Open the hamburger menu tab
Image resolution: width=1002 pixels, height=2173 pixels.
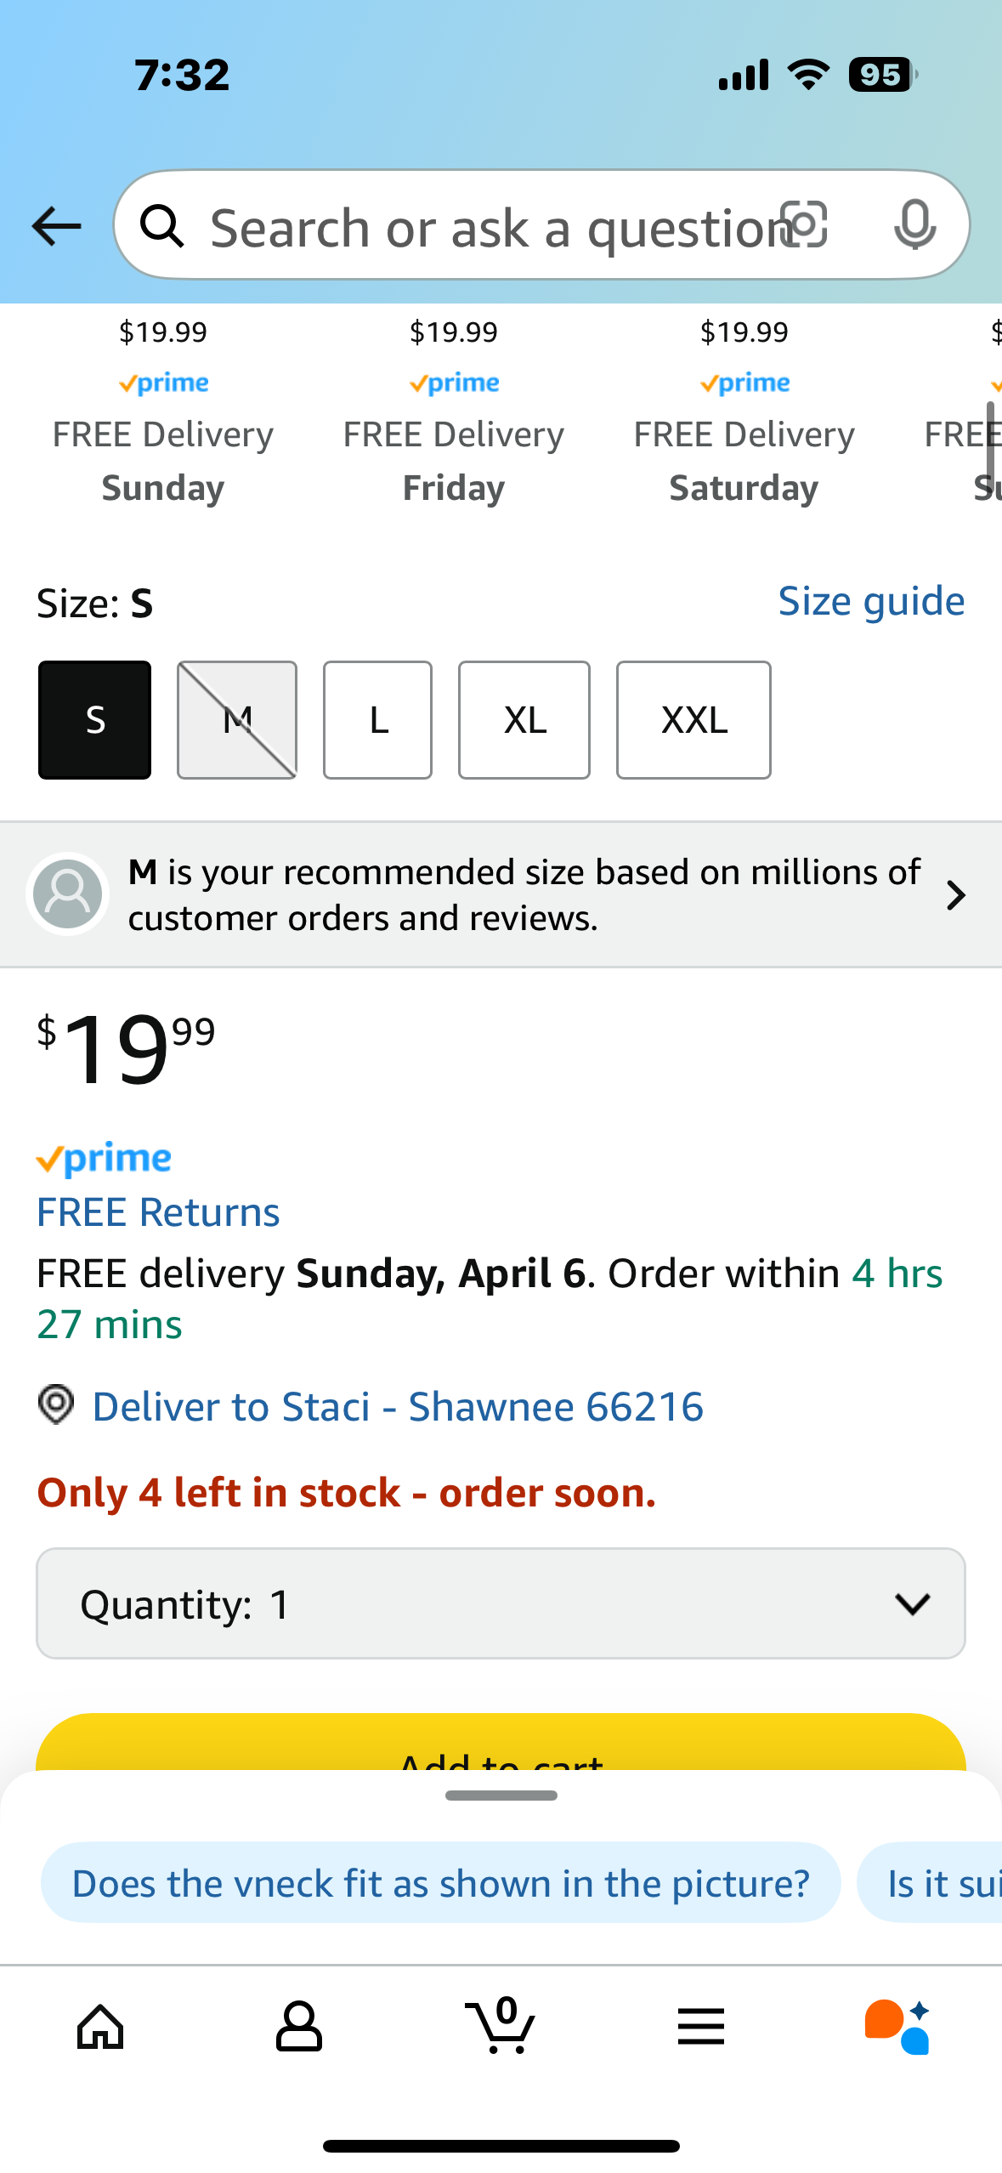(701, 2027)
